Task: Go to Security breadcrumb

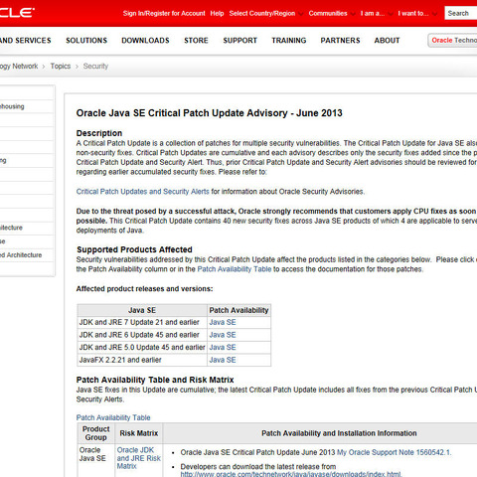Action: click(x=95, y=67)
